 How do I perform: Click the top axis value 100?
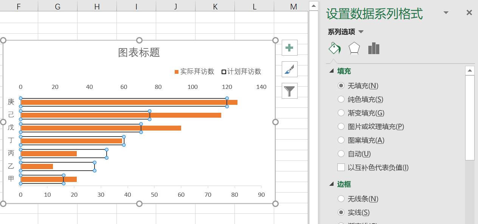(192, 87)
